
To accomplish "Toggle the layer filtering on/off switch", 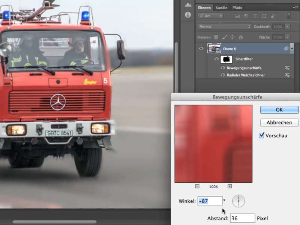I will (x=289, y=16).
